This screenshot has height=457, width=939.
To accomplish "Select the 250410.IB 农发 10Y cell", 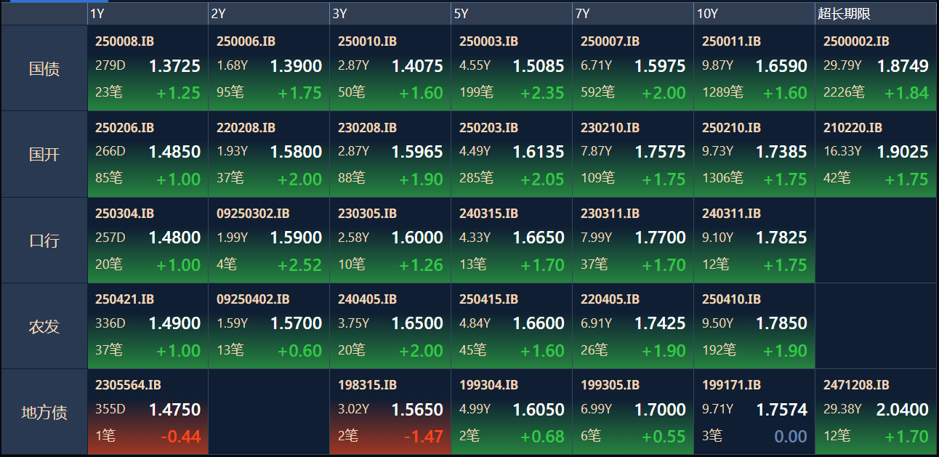I will click(x=754, y=325).
